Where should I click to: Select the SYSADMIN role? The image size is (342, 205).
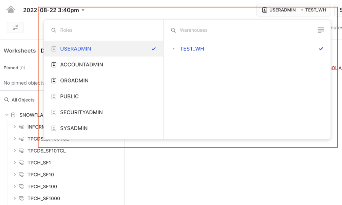click(x=103, y=128)
